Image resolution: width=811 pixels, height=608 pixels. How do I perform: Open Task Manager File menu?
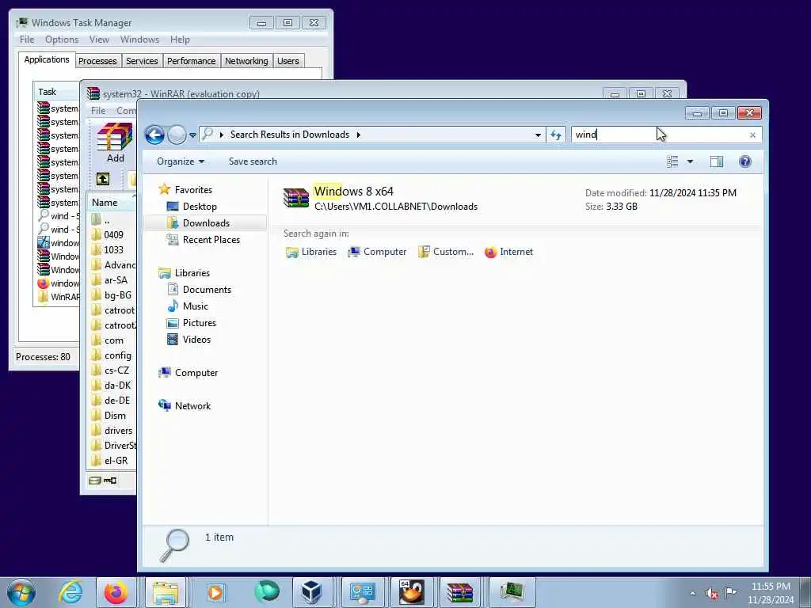pyautogui.click(x=27, y=40)
